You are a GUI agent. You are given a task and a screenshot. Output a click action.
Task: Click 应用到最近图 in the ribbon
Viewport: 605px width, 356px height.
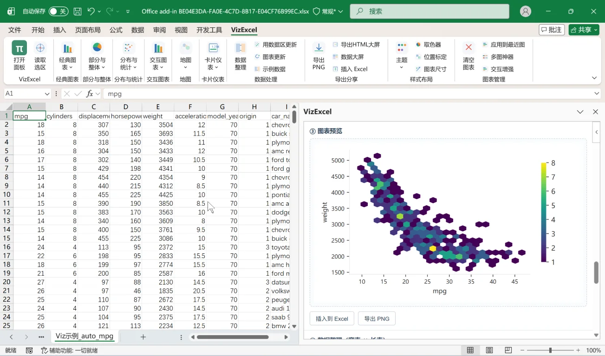pyautogui.click(x=503, y=45)
